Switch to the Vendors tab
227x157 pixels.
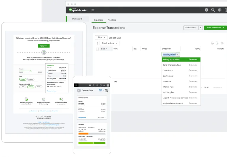112,20
